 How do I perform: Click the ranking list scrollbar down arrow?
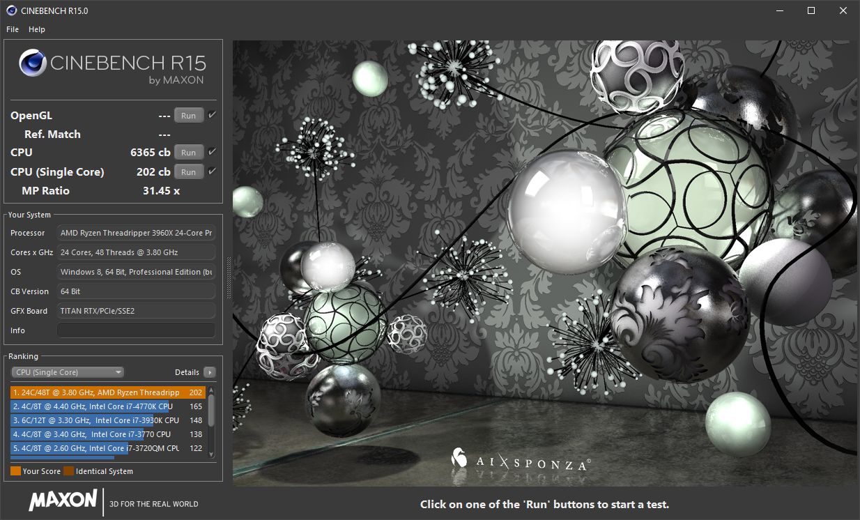pos(211,454)
